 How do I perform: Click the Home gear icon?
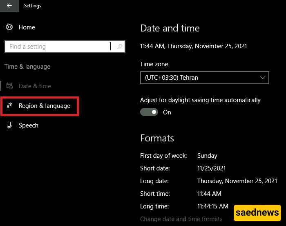pos(9,27)
